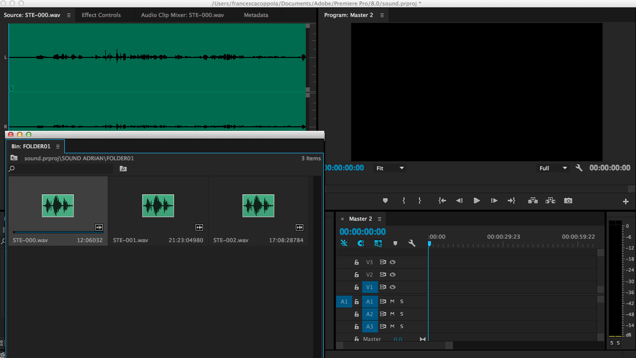Hide track V1 output with eye
Viewport: 636px width, 358px height.
pyautogui.click(x=393, y=287)
